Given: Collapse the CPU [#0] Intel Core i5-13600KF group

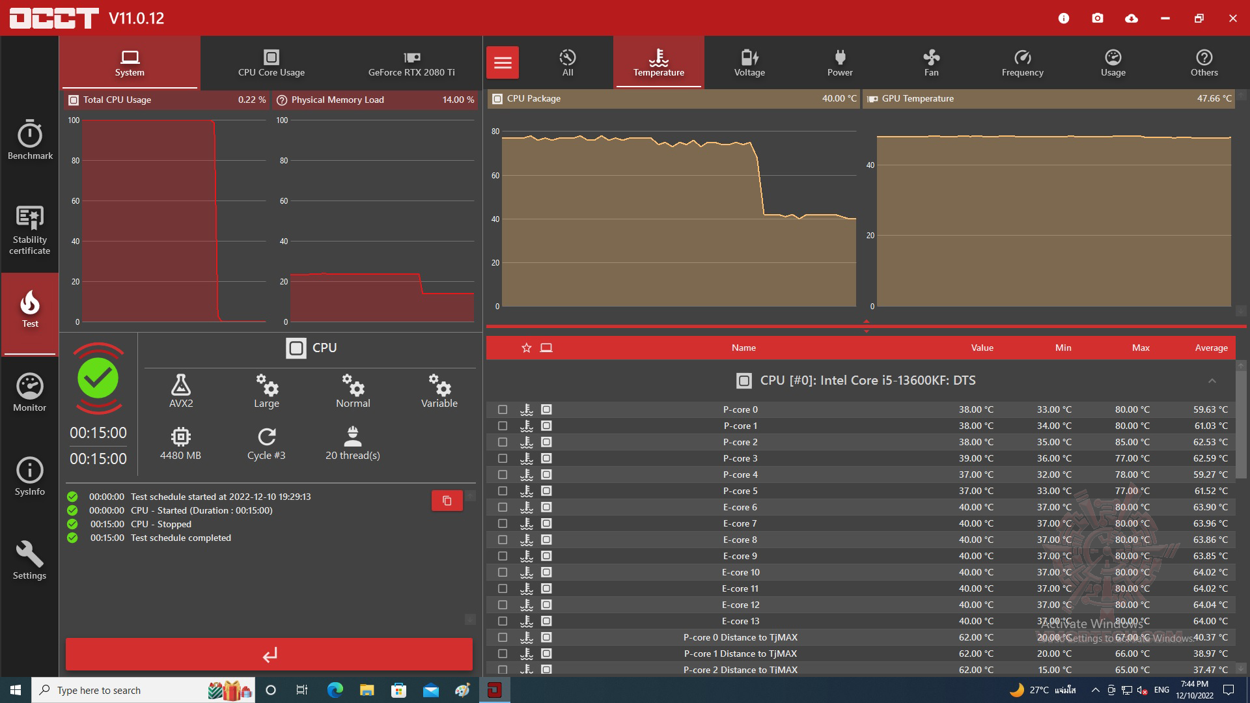Looking at the screenshot, I should click(x=1212, y=381).
